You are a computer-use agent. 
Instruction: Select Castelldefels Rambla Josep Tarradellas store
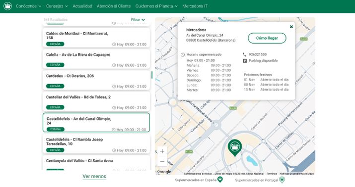tap(96, 144)
